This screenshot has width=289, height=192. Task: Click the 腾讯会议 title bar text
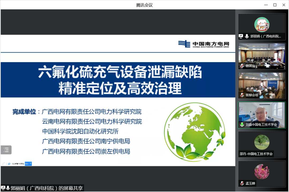(x=144, y=5)
